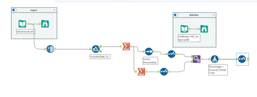This screenshot has width=257, height=97.
Task: Click the Percentage formula annotation
Action: [x=218, y=70]
